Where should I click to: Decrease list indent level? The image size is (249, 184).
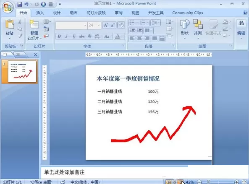(x=132, y=31)
